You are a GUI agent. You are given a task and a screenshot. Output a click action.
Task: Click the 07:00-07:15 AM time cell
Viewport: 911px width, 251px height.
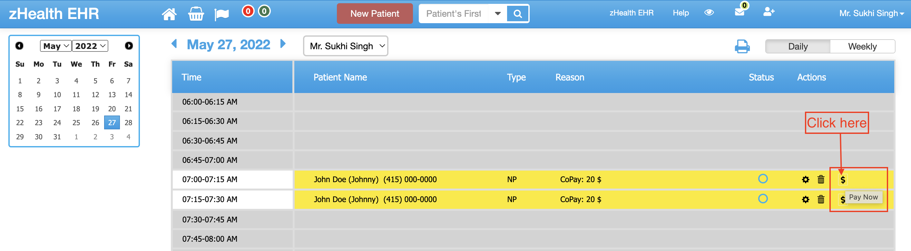(232, 180)
